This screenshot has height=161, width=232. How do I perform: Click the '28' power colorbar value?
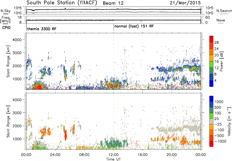[x=216, y=42]
